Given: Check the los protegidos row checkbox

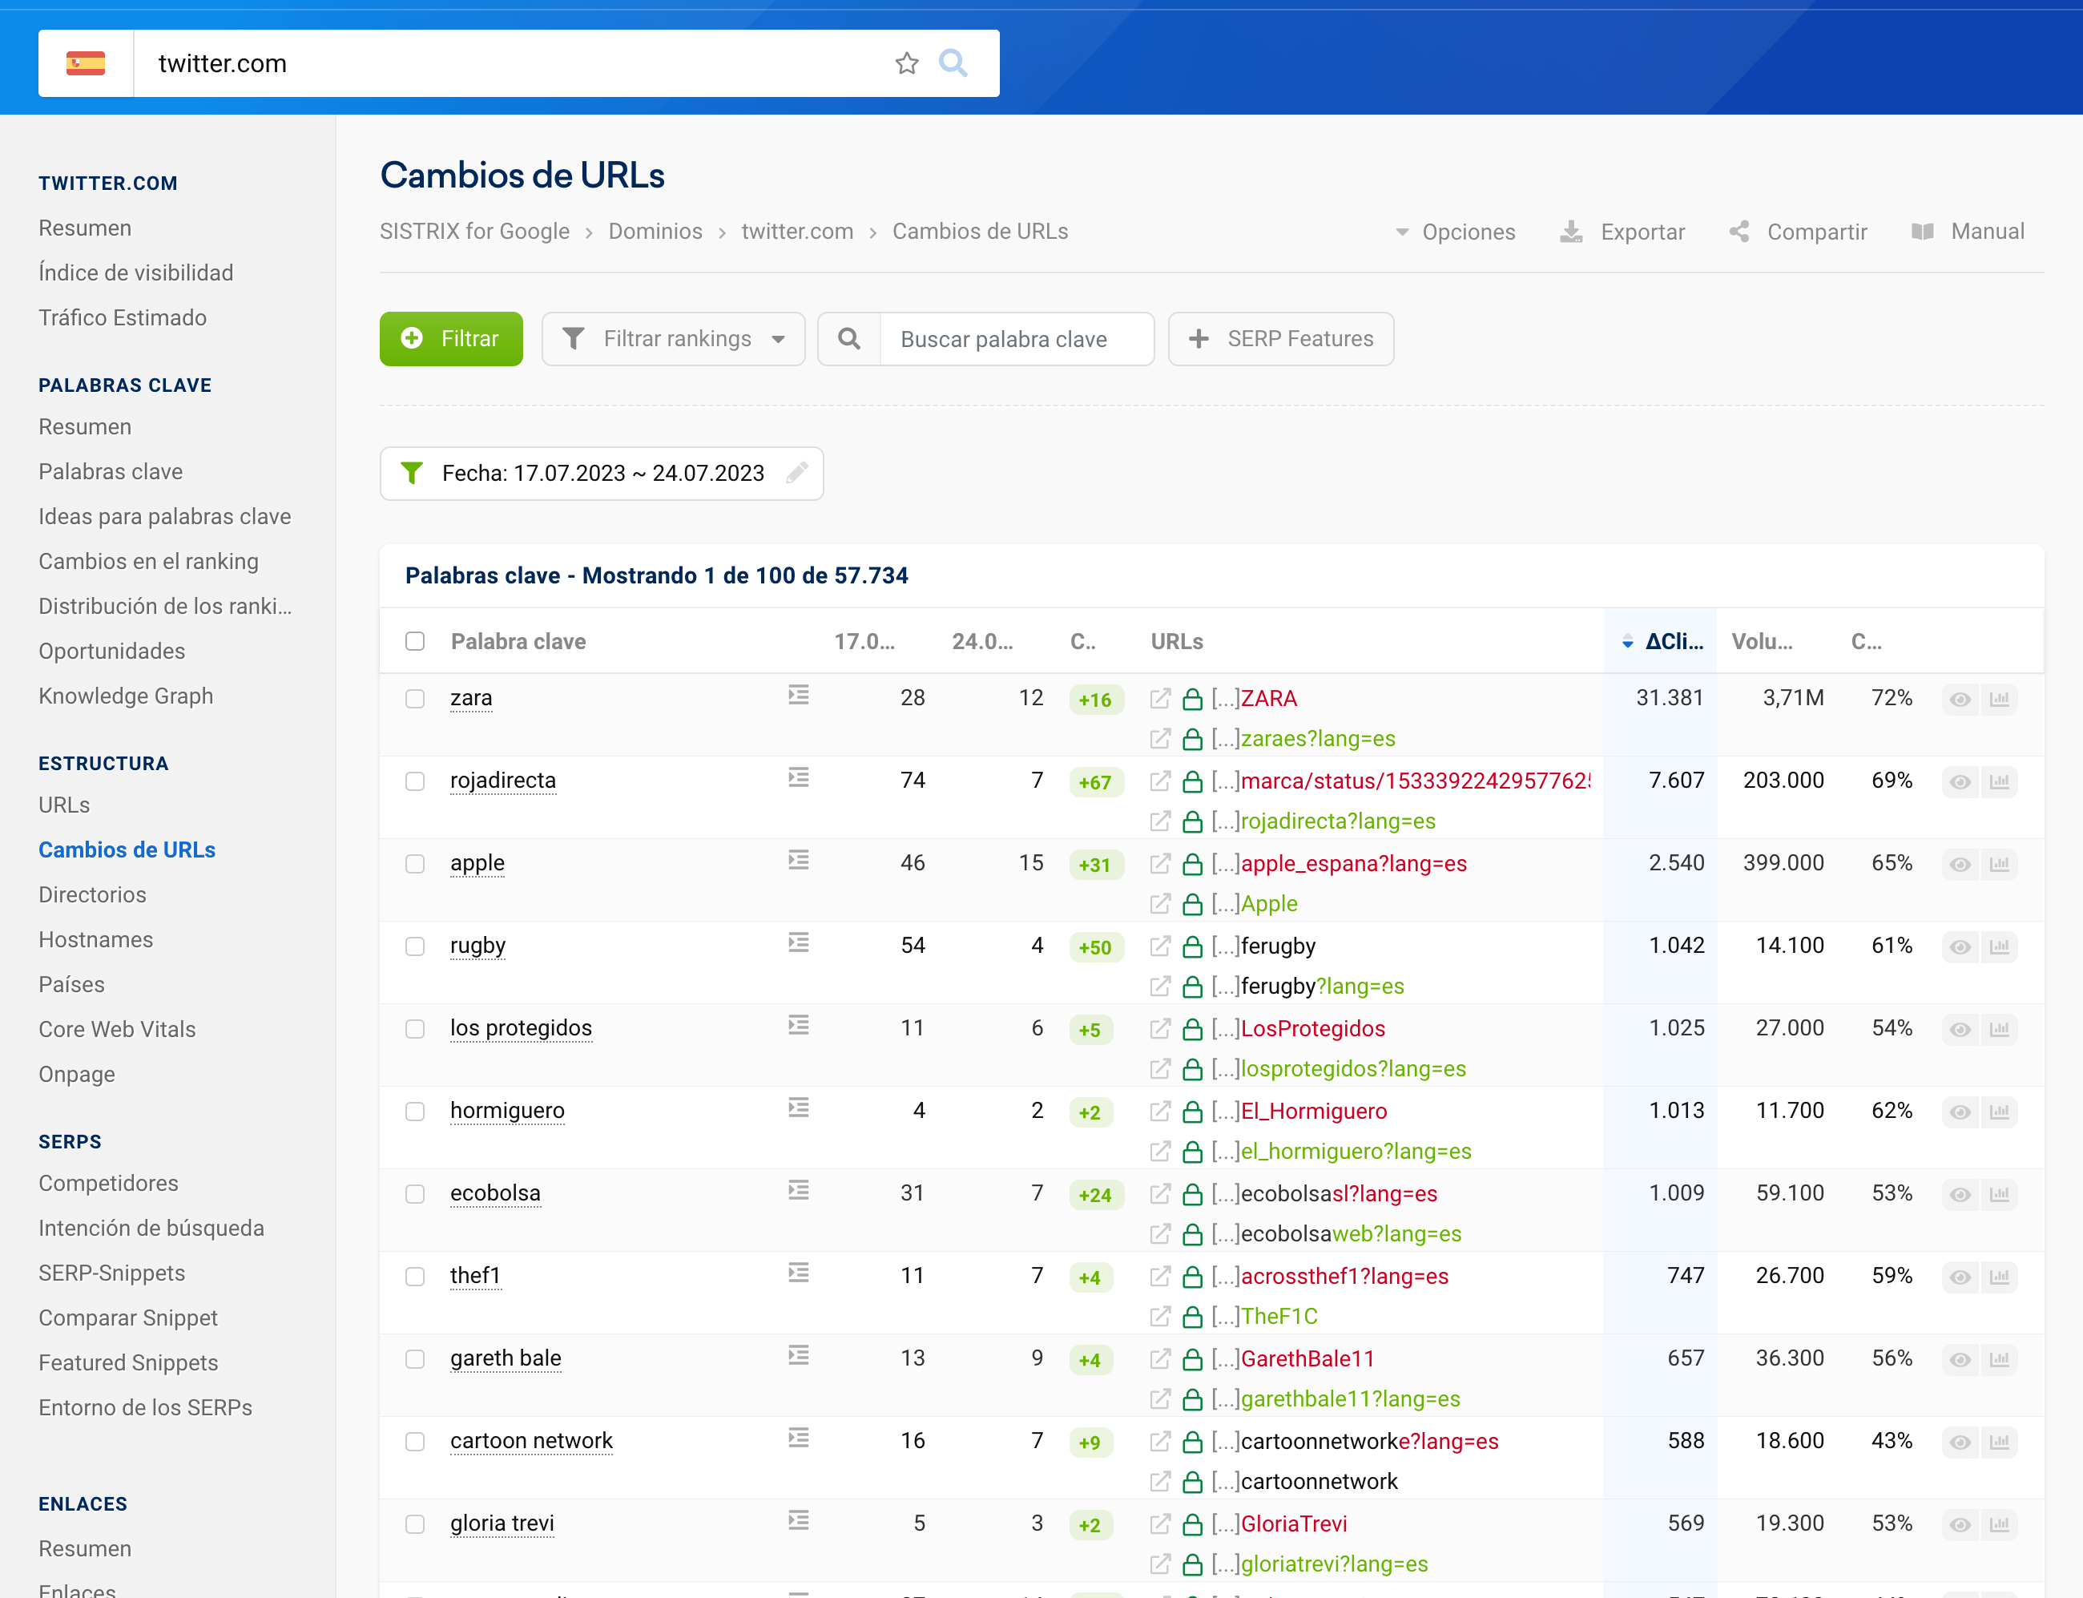Looking at the screenshot, I should coord(416,1029).
